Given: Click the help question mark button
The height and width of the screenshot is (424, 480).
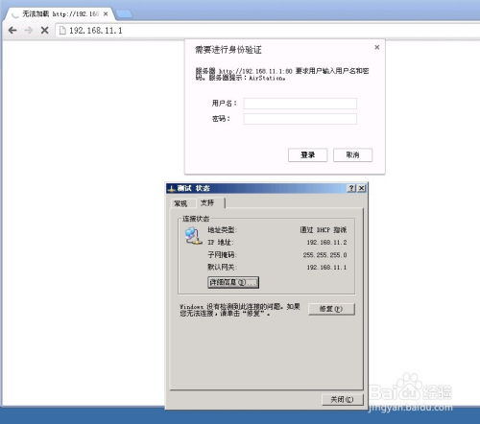Looking at the screenshot, I should tap(351, 188).
